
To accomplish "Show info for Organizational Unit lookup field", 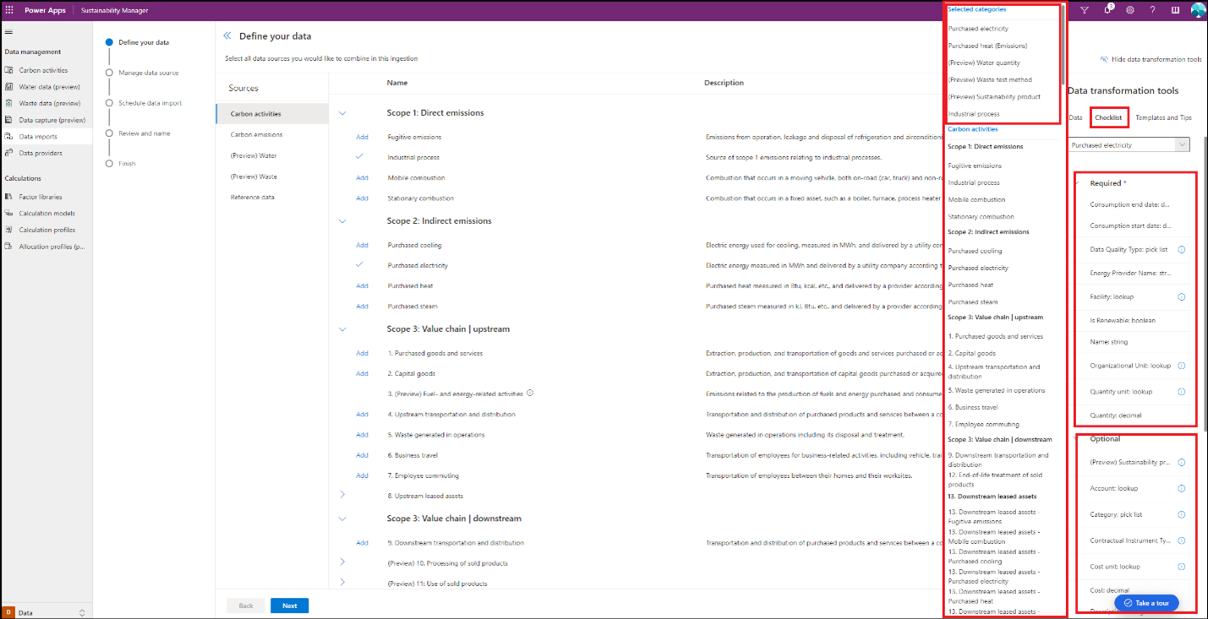I will click(1182, 366).
